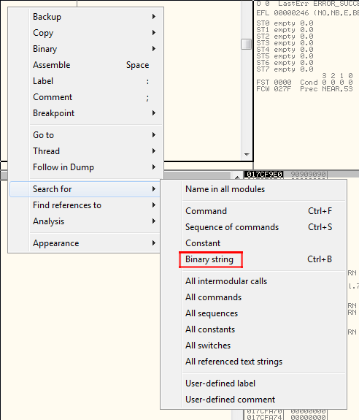Select the FCW 027F register line
The width and height of the screenshot is (359, 420).
(304, 89)
